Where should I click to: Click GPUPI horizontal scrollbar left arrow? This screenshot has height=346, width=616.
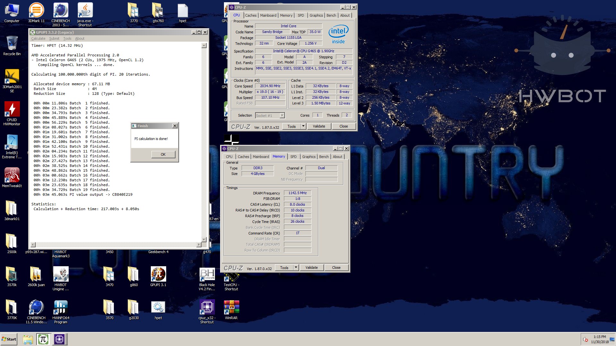[33, 245]
